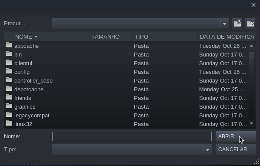Sort by TAMANHO column header

[110, 37]
